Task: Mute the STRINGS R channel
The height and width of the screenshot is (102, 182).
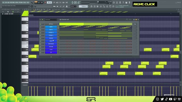Action: (40, 33)
